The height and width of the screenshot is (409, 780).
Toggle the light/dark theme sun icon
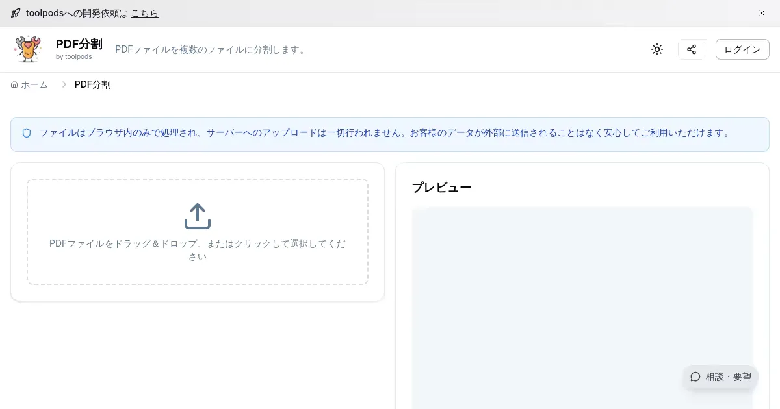coord(657,49)
